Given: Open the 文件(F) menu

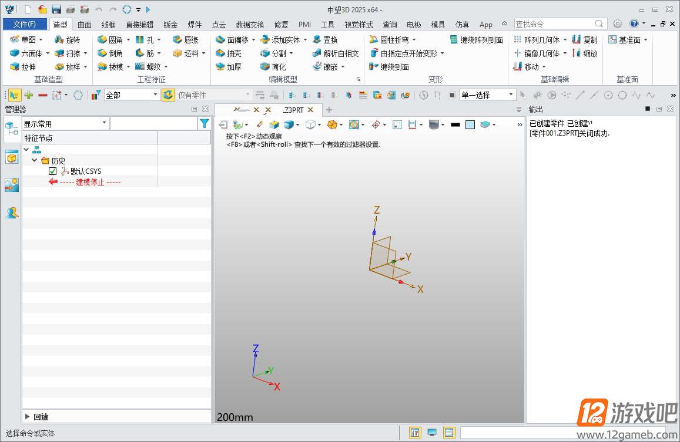Looking at the screenshot, I should (25, 24).
